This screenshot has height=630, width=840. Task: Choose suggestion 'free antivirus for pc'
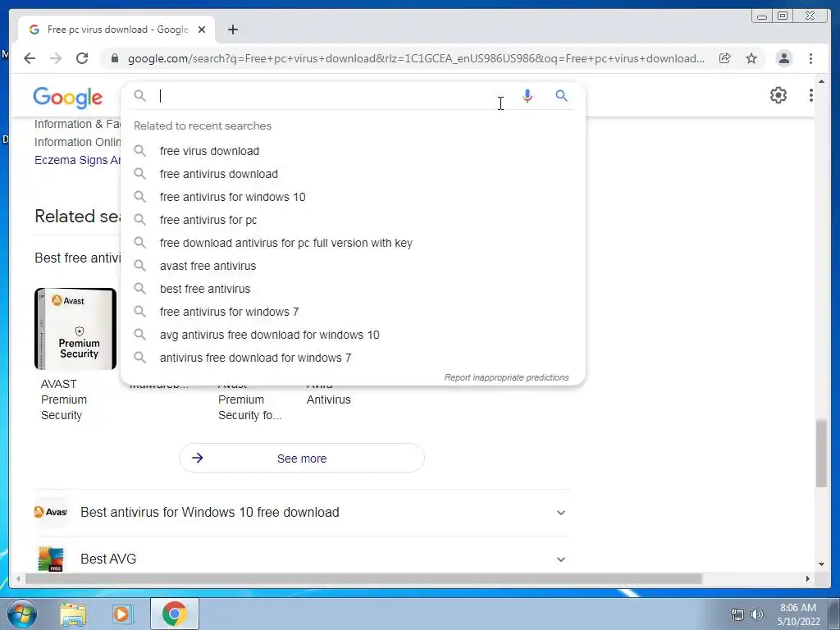click(353, 220)
